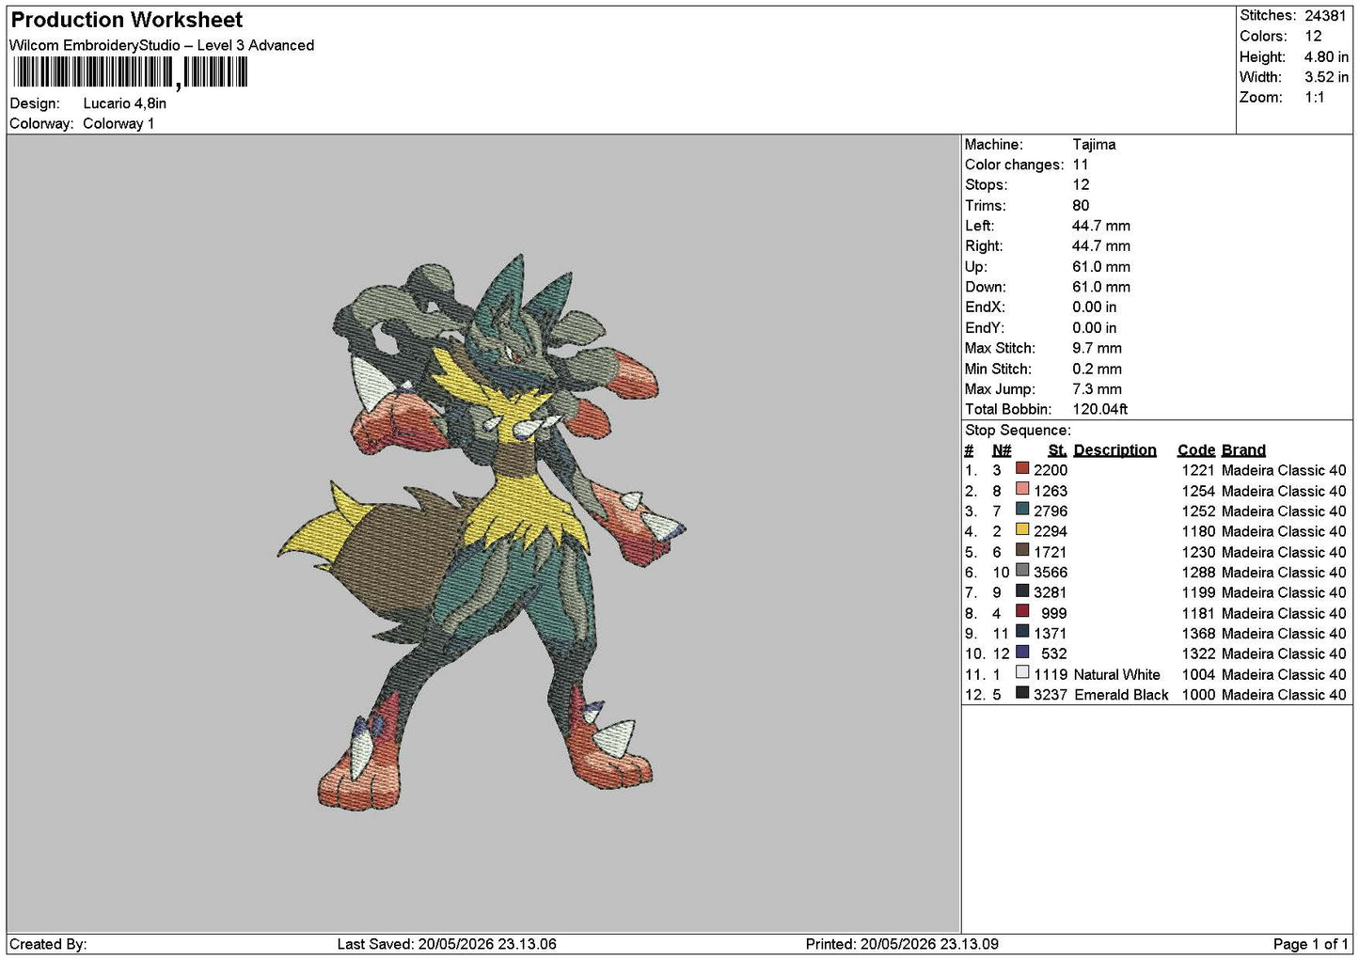Click the Height value 4.80 in
This screenshot has width=1359, height=960.
pos(1326,56)
